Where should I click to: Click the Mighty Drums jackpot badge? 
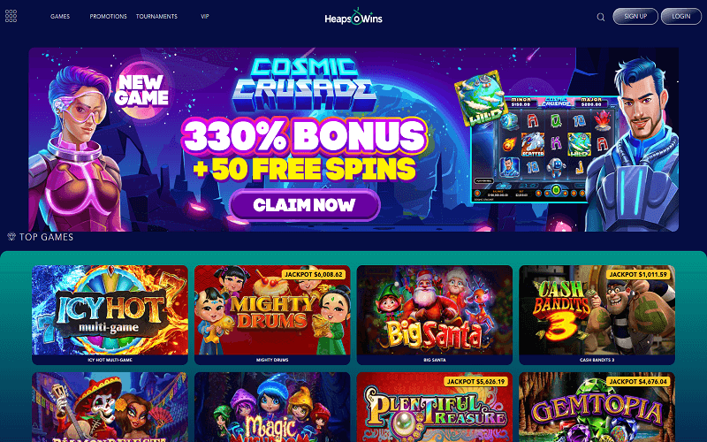click(314, 274)
